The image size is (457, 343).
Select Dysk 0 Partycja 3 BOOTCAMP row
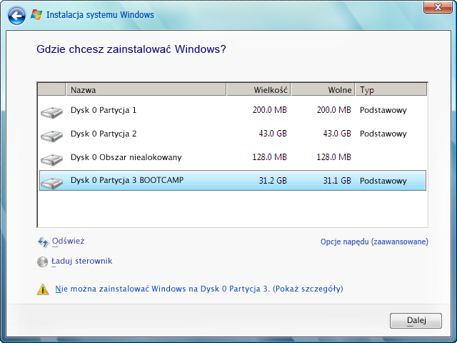click(x=233, y=181)
